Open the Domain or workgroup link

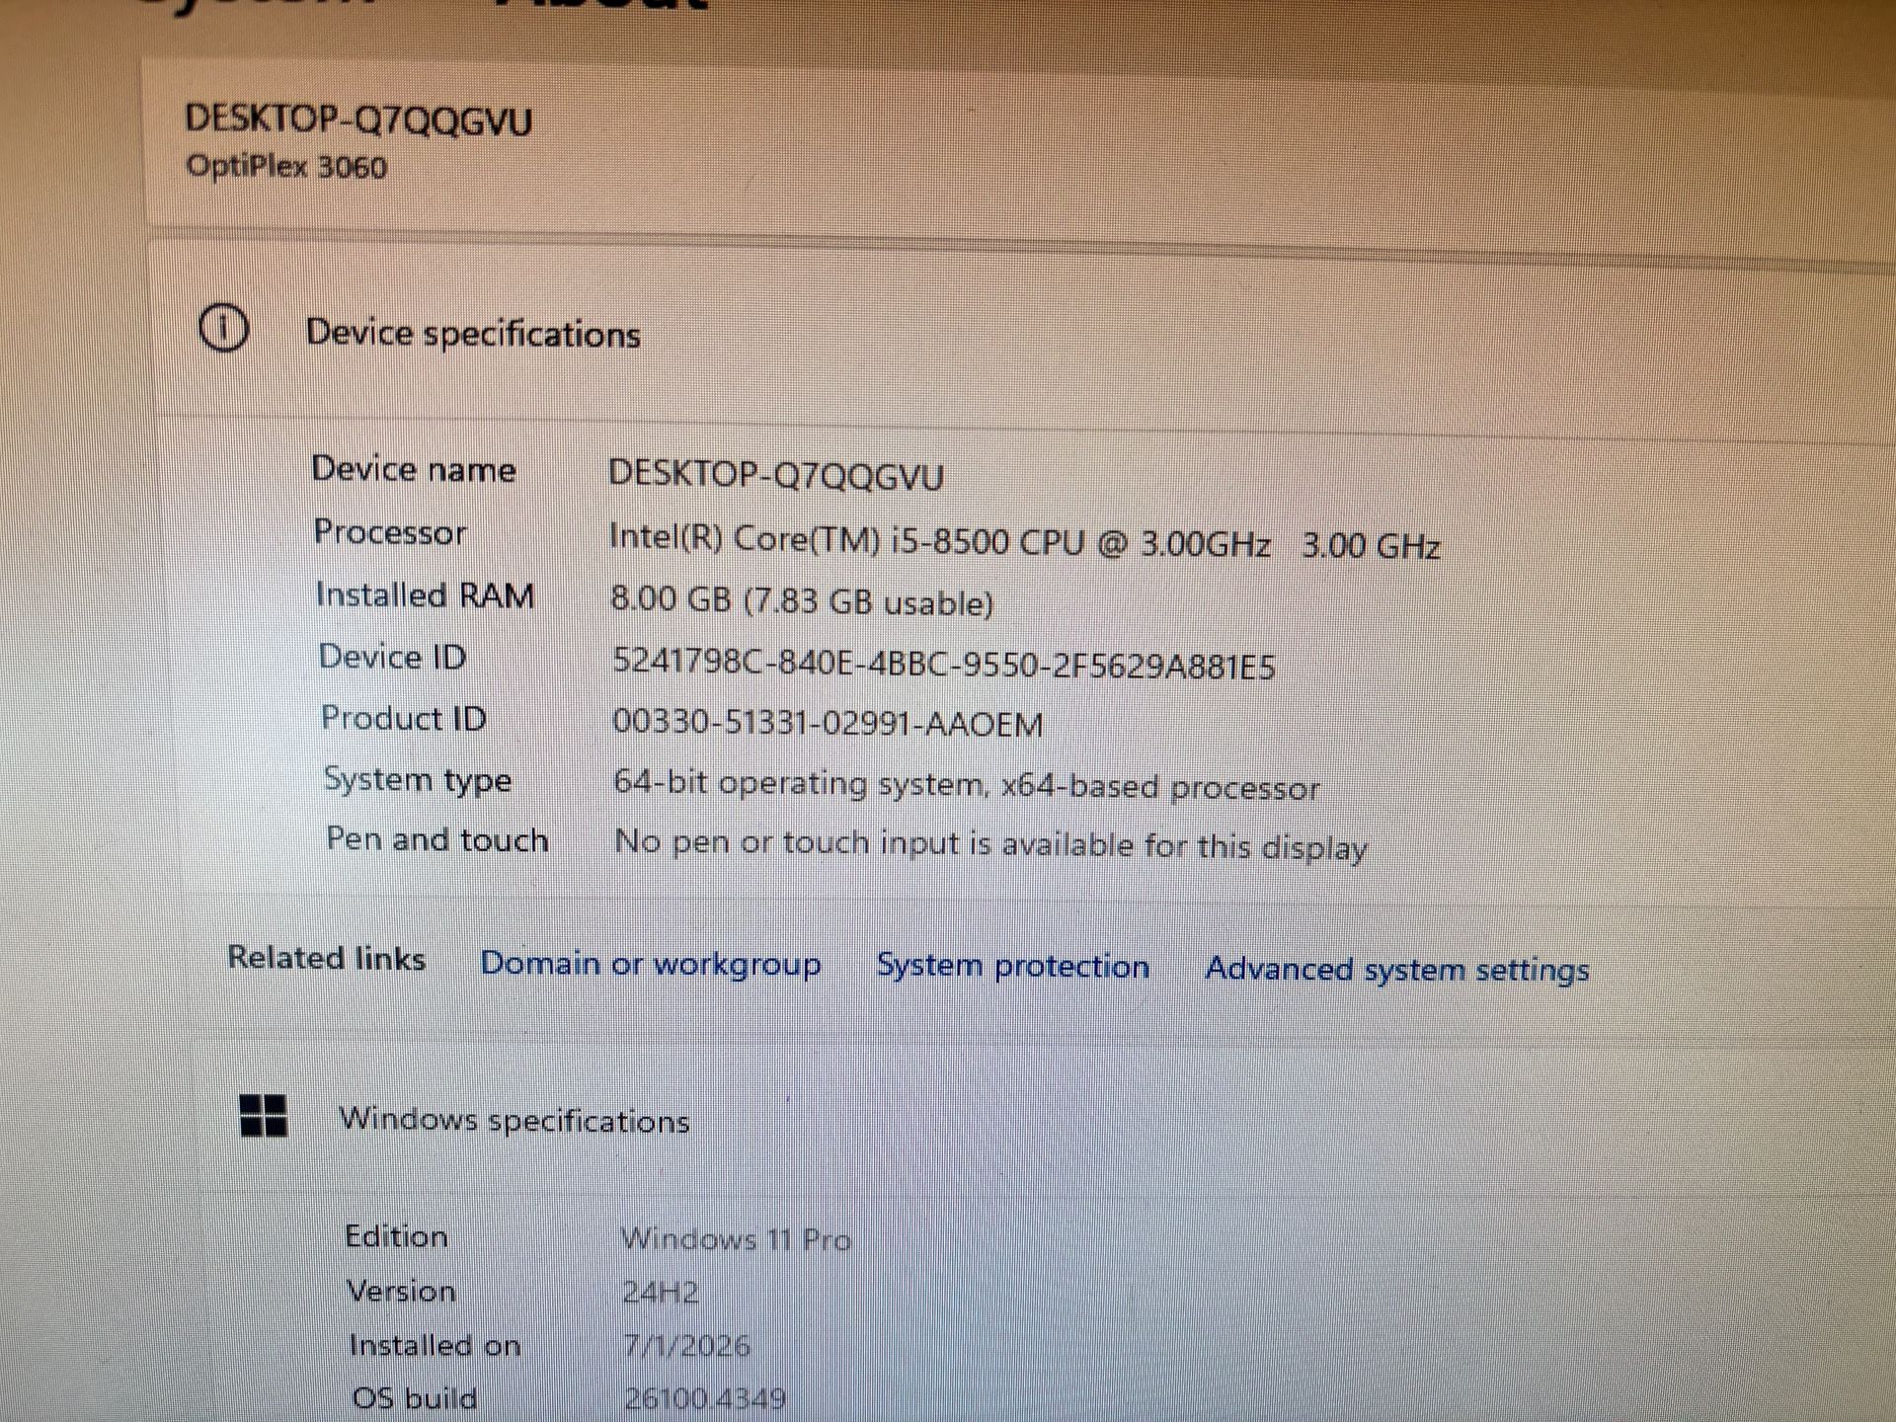tap(651, 964)
